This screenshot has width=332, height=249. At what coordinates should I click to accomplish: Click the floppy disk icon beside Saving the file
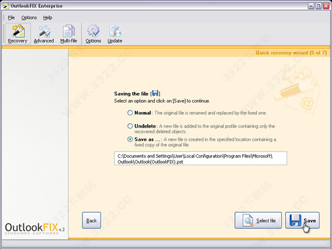[156, 93]
